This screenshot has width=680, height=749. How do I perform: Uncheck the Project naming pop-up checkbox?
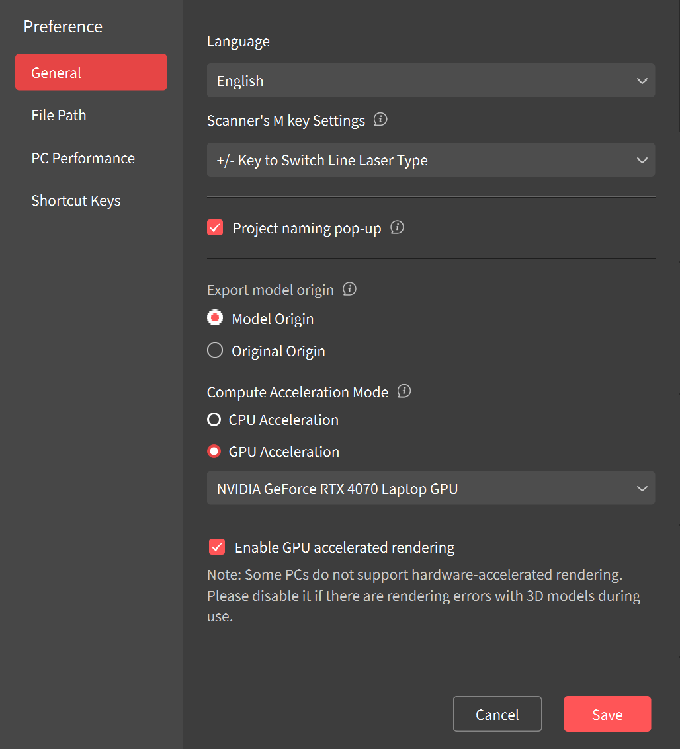(215, 229)
